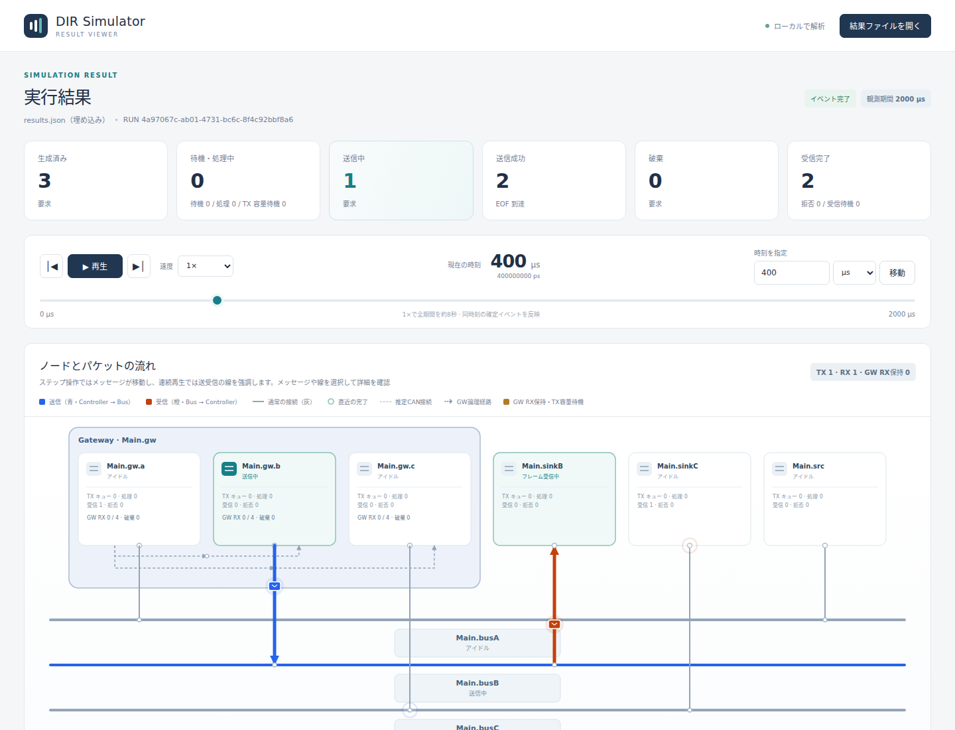The image size is (955, 730).
Task: Click the orange 受信 legend swatch
Action: [149, 402]
